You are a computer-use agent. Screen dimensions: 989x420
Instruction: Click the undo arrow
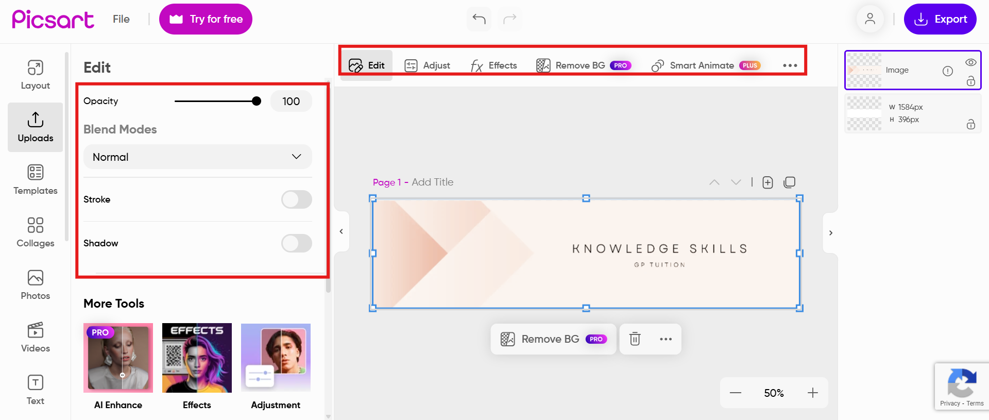pos(479,19)
